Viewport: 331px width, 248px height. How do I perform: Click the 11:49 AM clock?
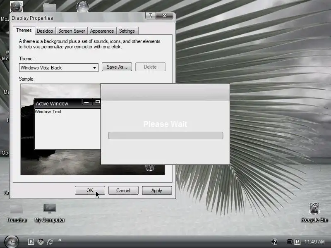(314, 242)
